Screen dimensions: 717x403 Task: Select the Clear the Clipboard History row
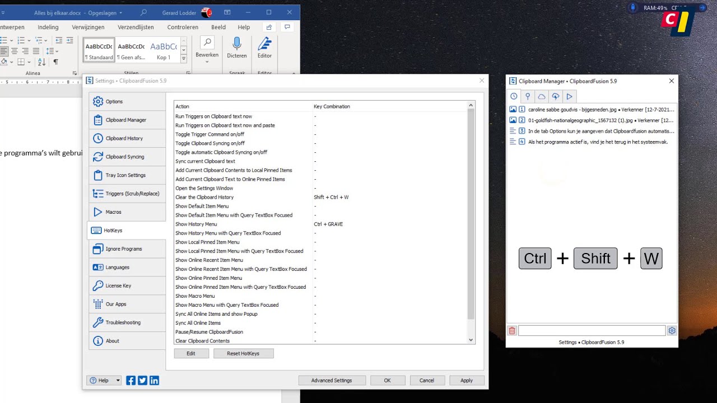point(321,197)
